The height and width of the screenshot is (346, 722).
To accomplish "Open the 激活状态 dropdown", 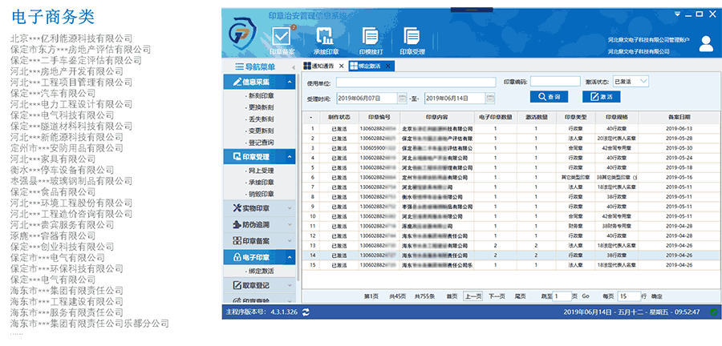I will (x=630, y=82).
